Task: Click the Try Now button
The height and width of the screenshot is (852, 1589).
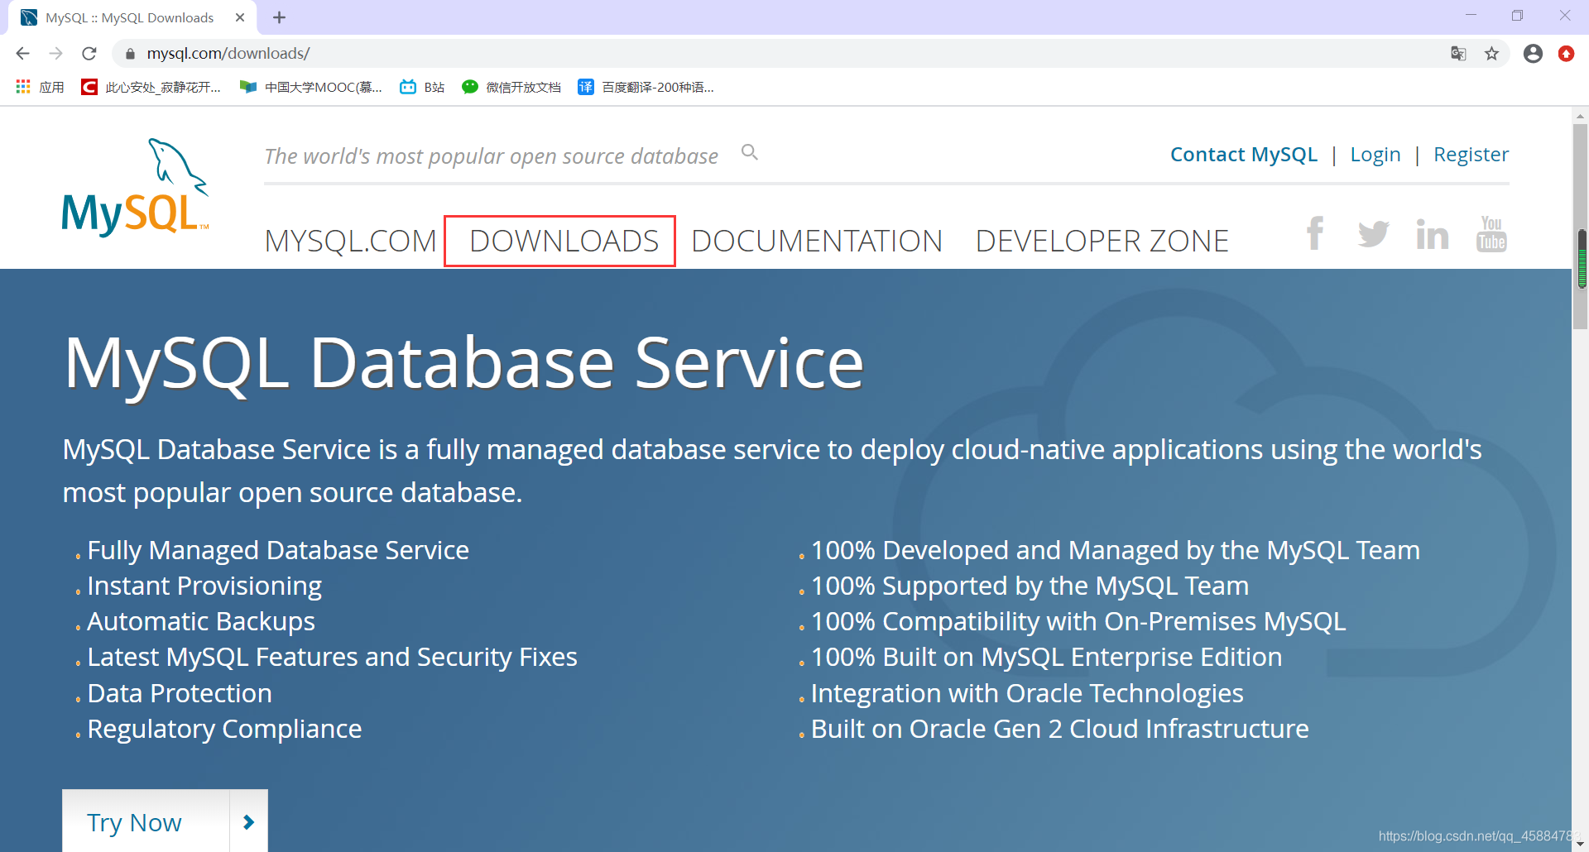Action: click(146, 821)
